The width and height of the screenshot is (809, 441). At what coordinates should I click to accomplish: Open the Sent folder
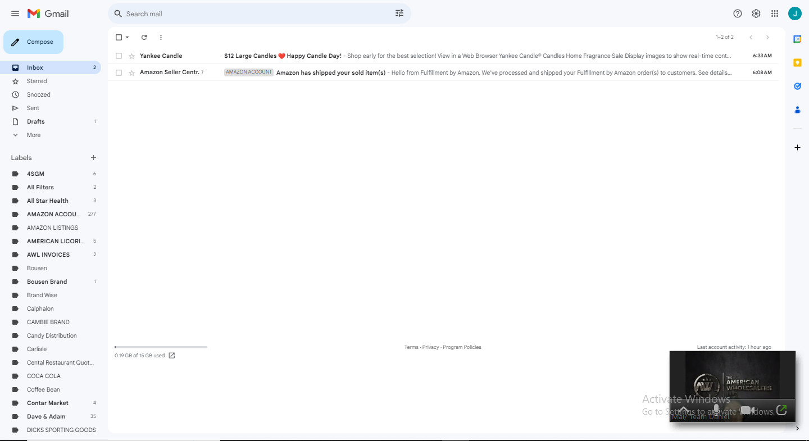click(x=51, y=108)
